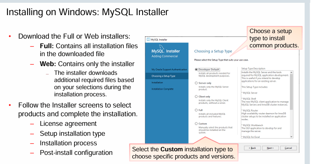Screen dimensions: 311x164
Task: Go to Choosing a Setup Type step
Action: click(x=163, y=76)
